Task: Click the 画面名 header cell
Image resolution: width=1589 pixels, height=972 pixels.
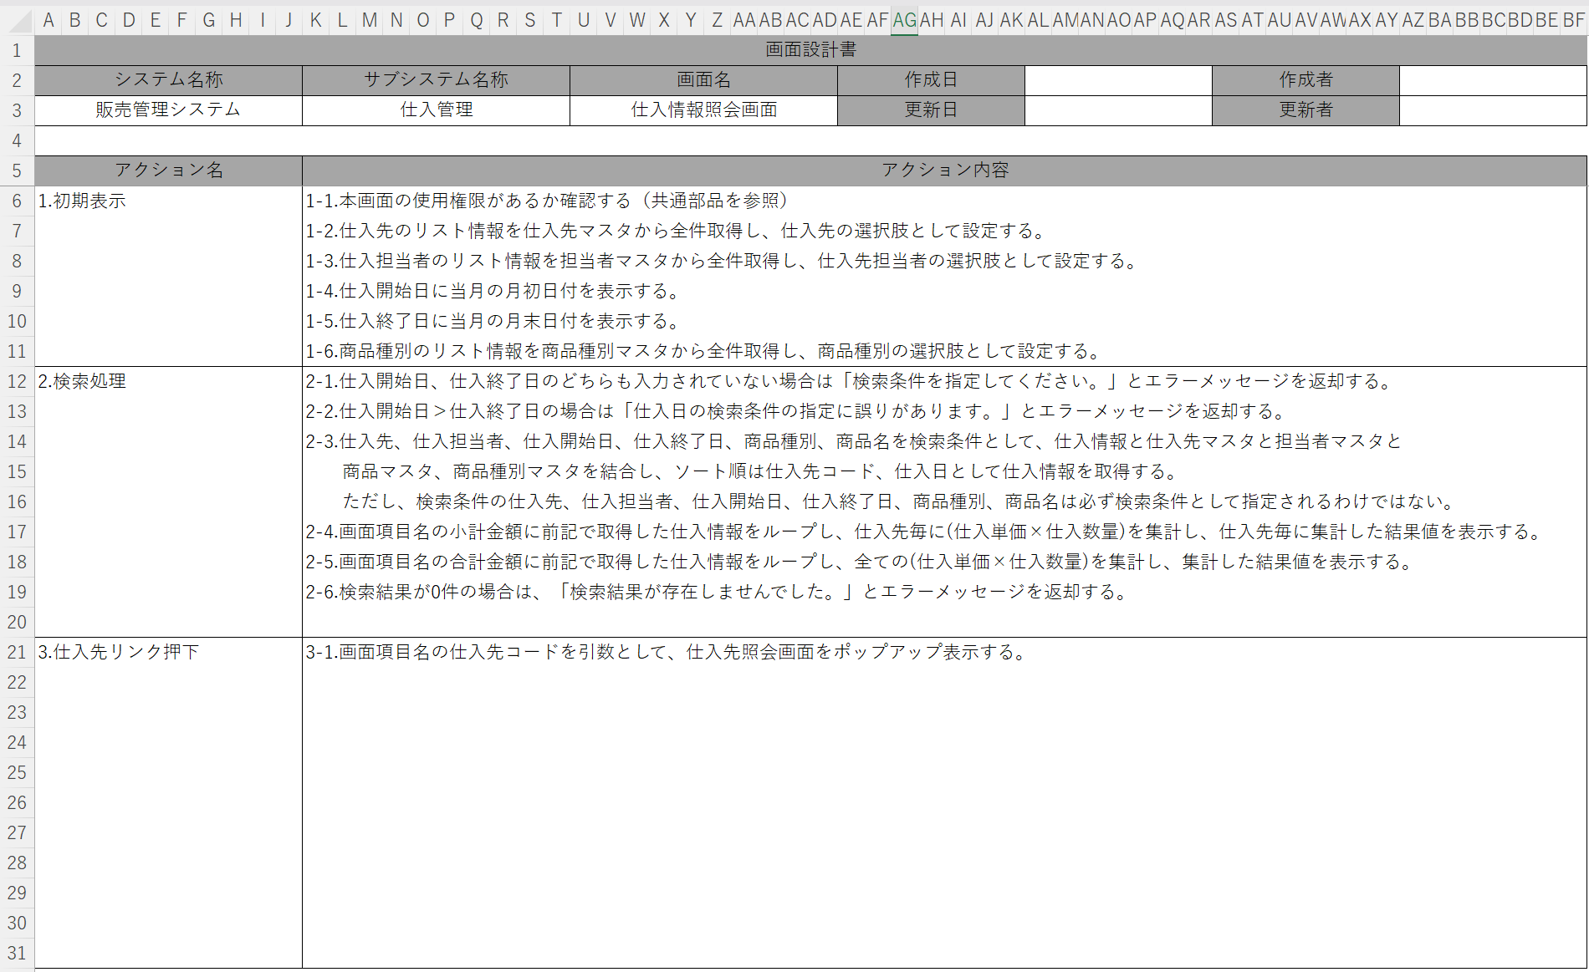Action: pyautogui.click(x=703, y=80)
